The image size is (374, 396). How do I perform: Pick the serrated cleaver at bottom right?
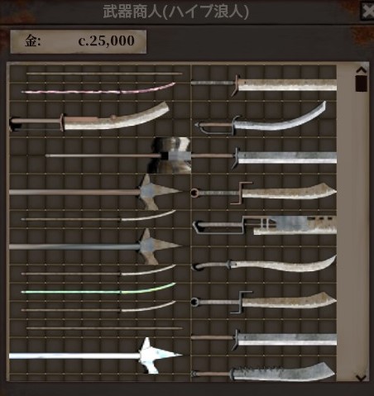[263, 371]
